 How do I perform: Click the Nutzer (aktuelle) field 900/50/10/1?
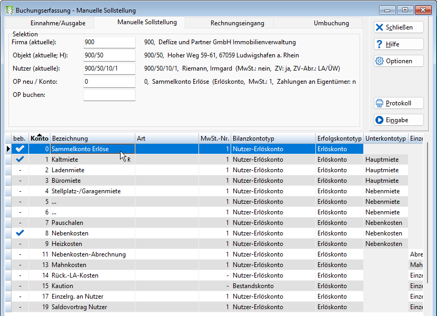point(110,68)
